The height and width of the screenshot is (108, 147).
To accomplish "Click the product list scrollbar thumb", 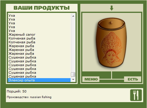I will (x=73, y=74).
